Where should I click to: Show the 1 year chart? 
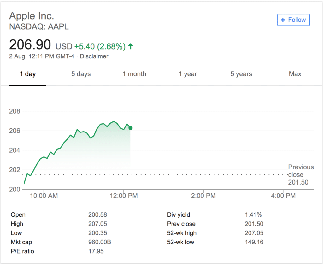[x=188, y=74]
